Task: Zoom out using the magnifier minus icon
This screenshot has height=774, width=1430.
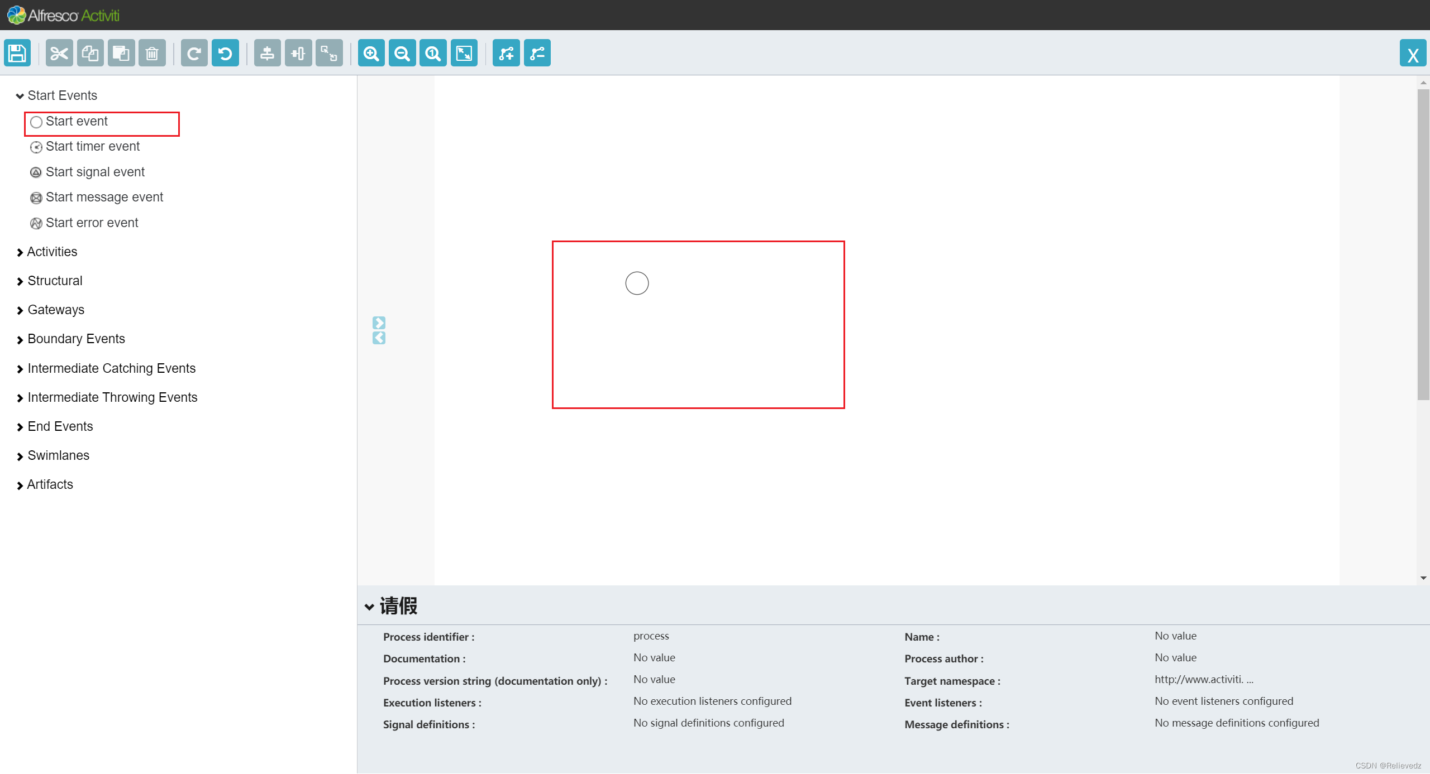Action: click(x=402, y=54)
